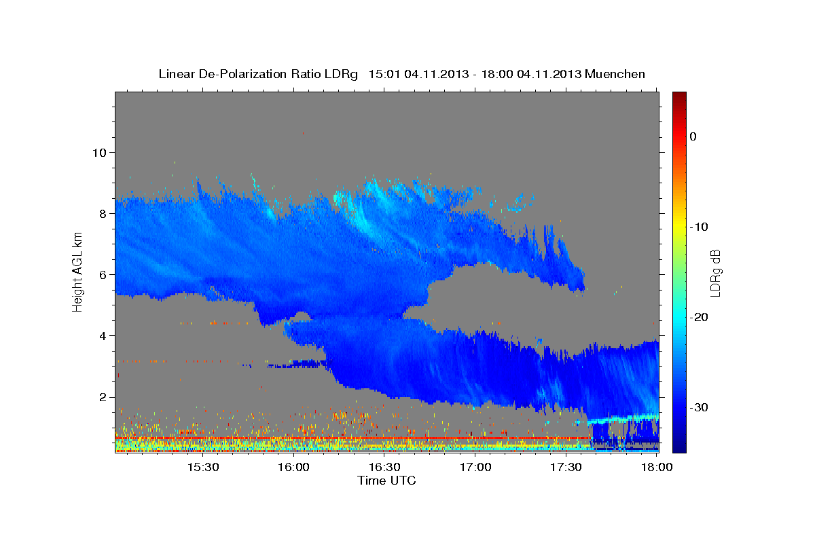815x543 pixels.
Task: Click the cyan layer near 18:00 below 2 km
Action: point(625,418)
